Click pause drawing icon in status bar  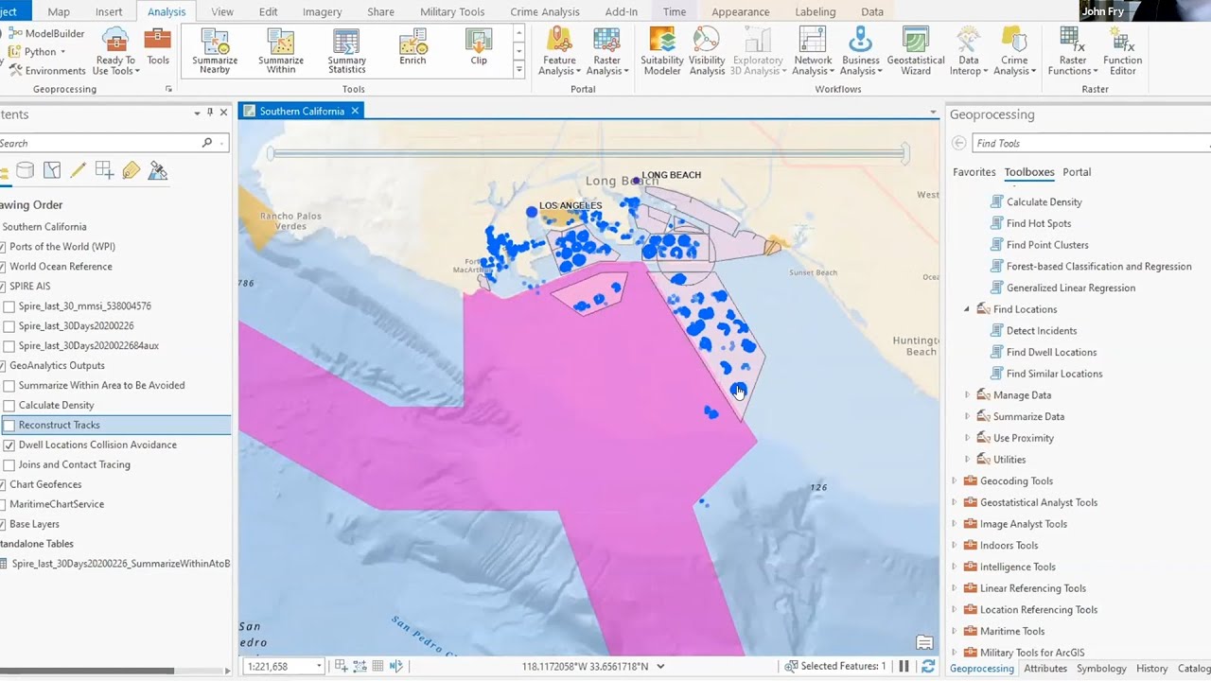904,666
